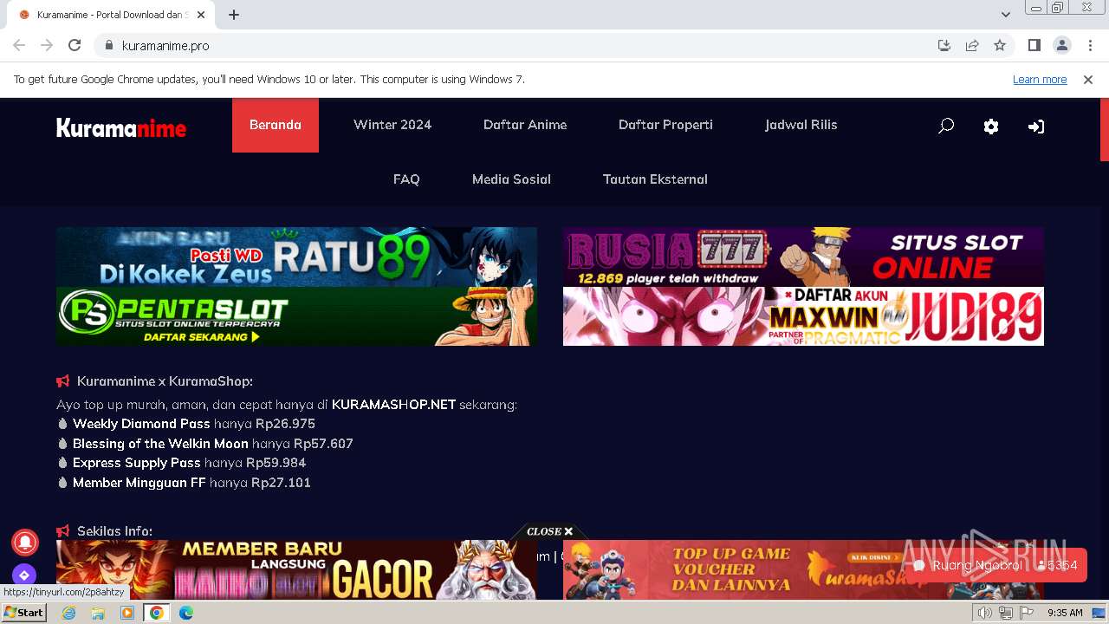This screenshot has height=624, width=1109.
Task: Click the address bar URL field
Action: click(x=520, y=45)
